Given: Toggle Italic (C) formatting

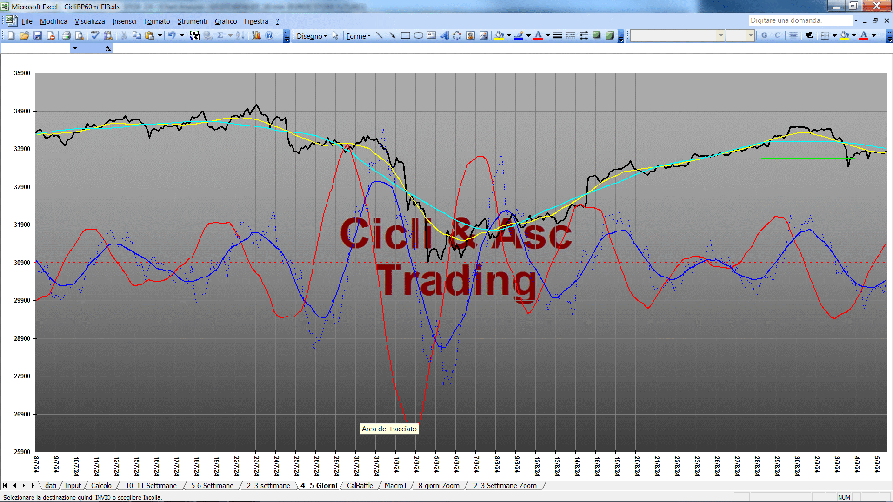Looking at the screenshot, I should point(777,35).
